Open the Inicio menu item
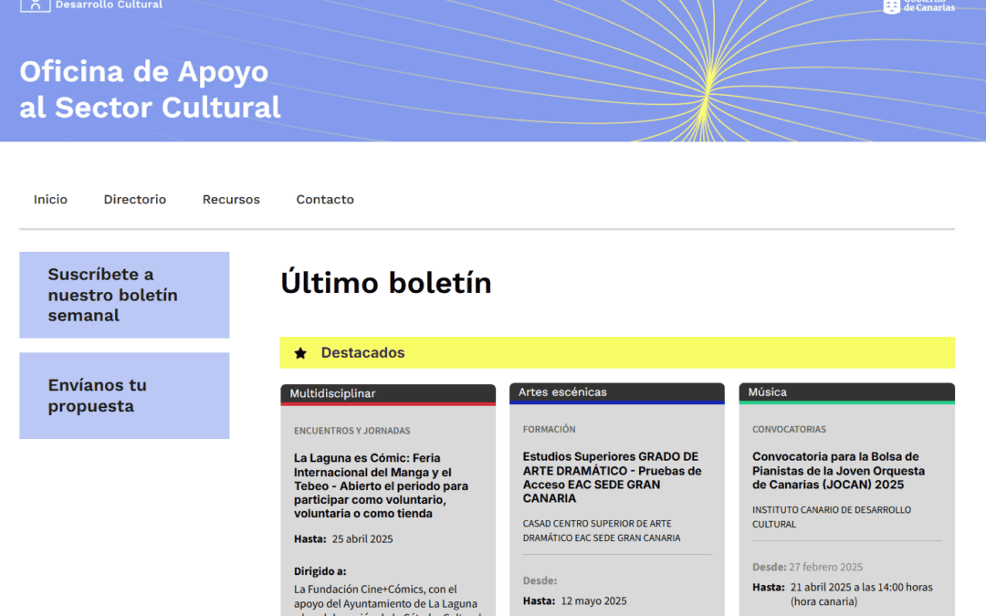 [50, 199]
